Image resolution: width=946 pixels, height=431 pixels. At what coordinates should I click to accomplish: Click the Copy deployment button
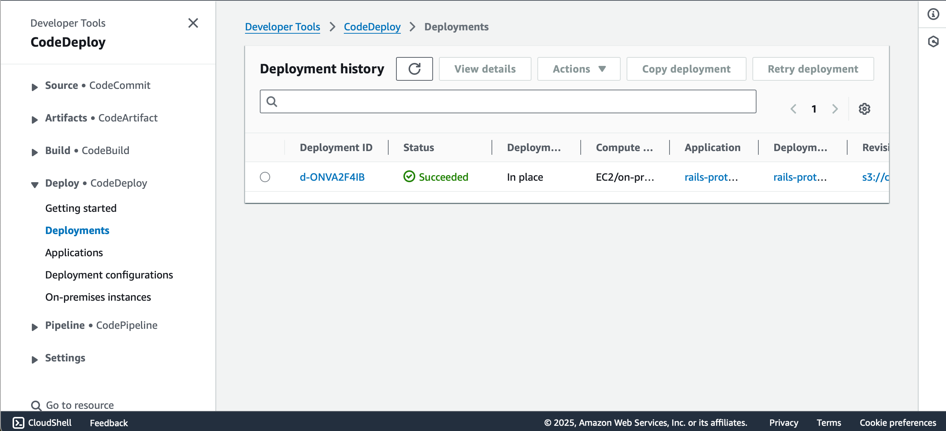(686, 69)
